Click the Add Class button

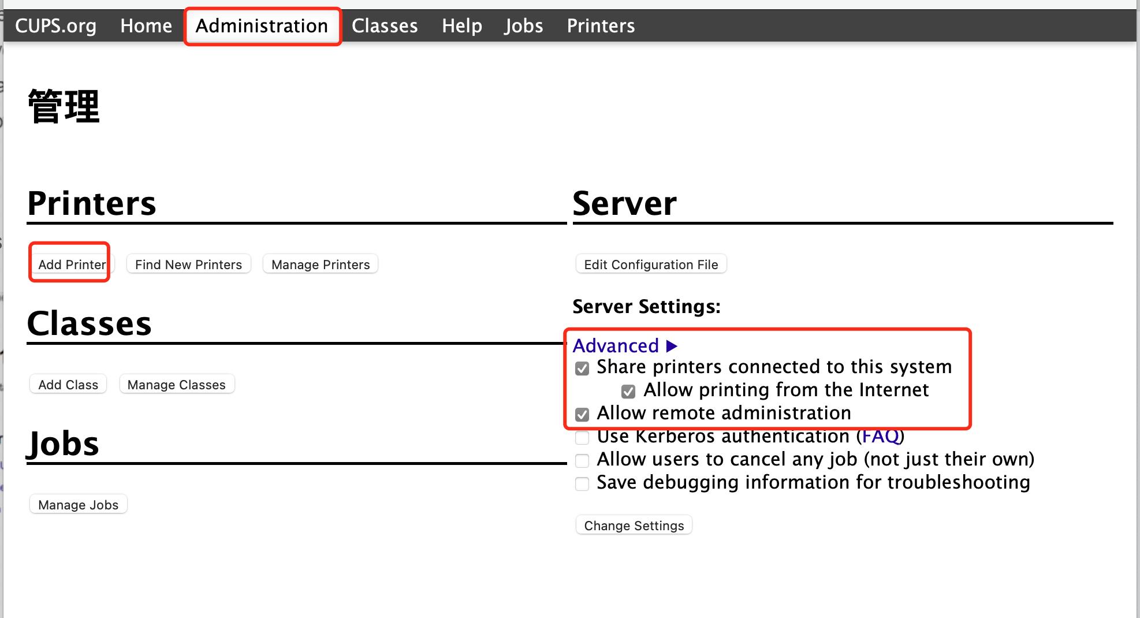pos(68,385)
